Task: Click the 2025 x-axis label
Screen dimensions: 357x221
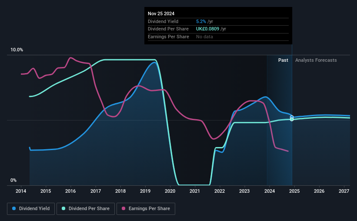Action: click(x=294, y=191)
